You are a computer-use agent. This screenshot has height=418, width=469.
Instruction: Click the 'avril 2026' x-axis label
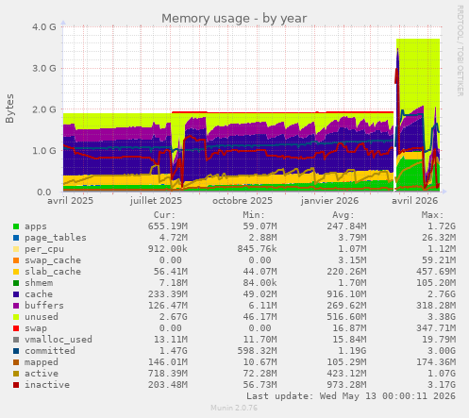coord(414,201)
